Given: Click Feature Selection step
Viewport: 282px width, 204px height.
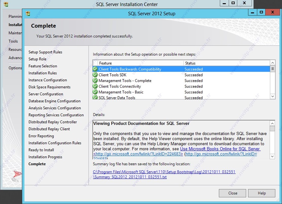Looking at the screenshot, I should [43, 66].
